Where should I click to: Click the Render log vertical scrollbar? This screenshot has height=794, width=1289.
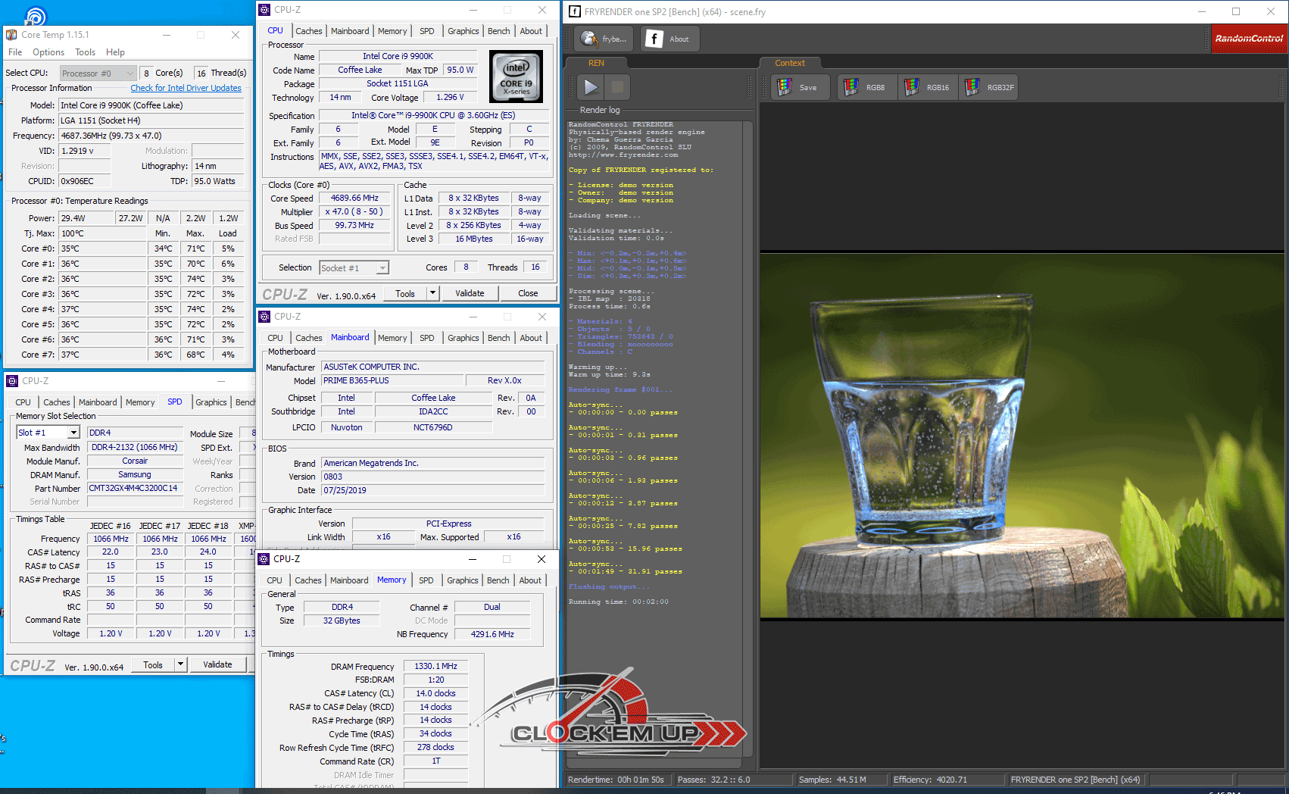tap(747, 439)
